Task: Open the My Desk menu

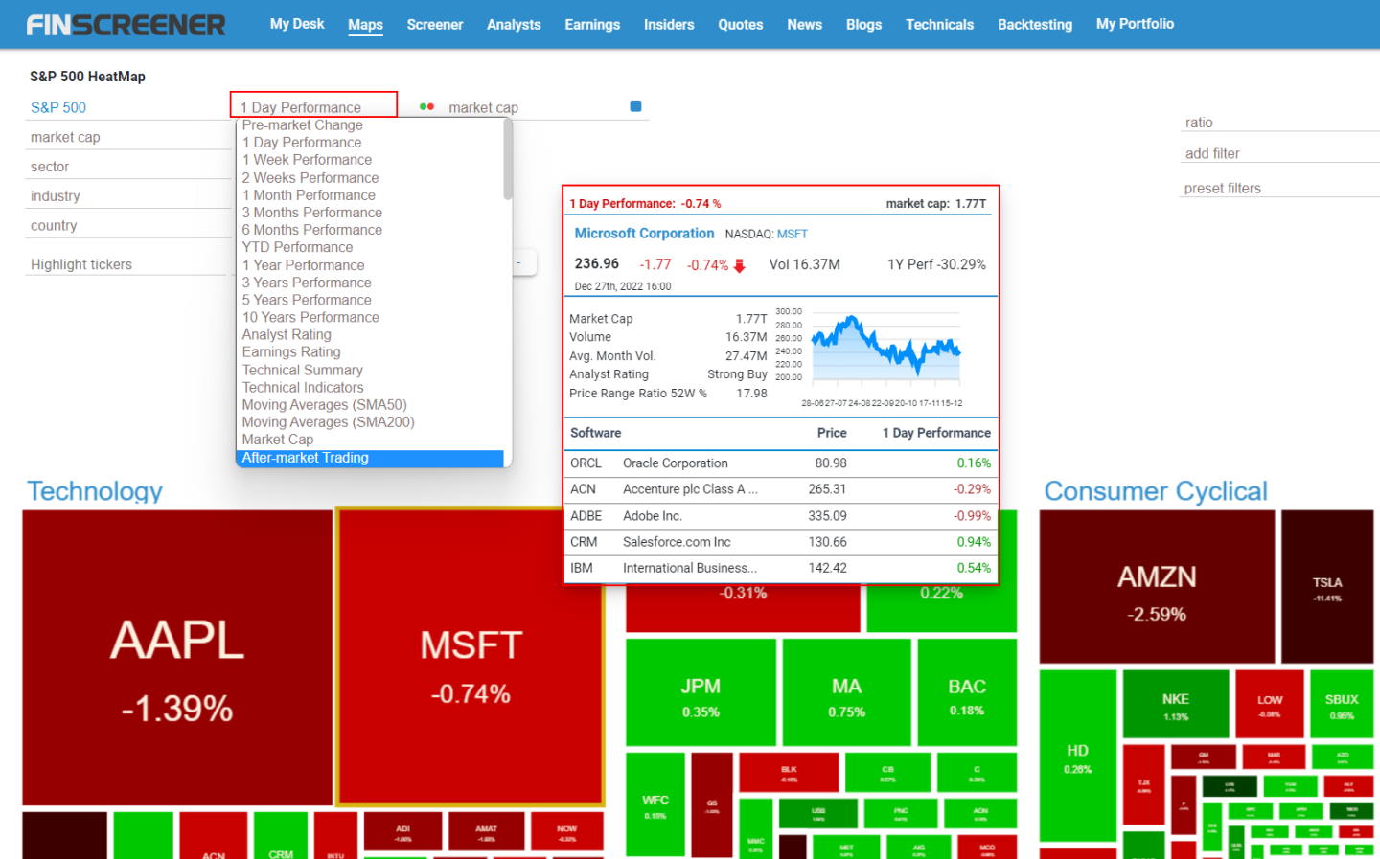Action: click(x=297, y=24)
